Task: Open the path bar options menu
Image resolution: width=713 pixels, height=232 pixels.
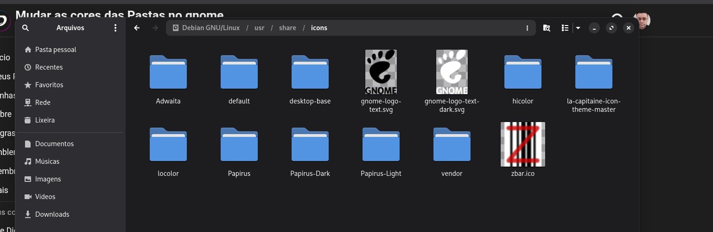Action: [x=527, y=28]
